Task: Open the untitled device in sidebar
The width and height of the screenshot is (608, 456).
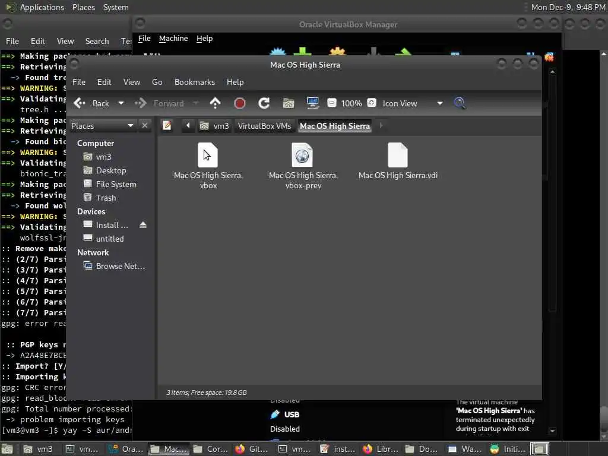Action: click(110, 239)
